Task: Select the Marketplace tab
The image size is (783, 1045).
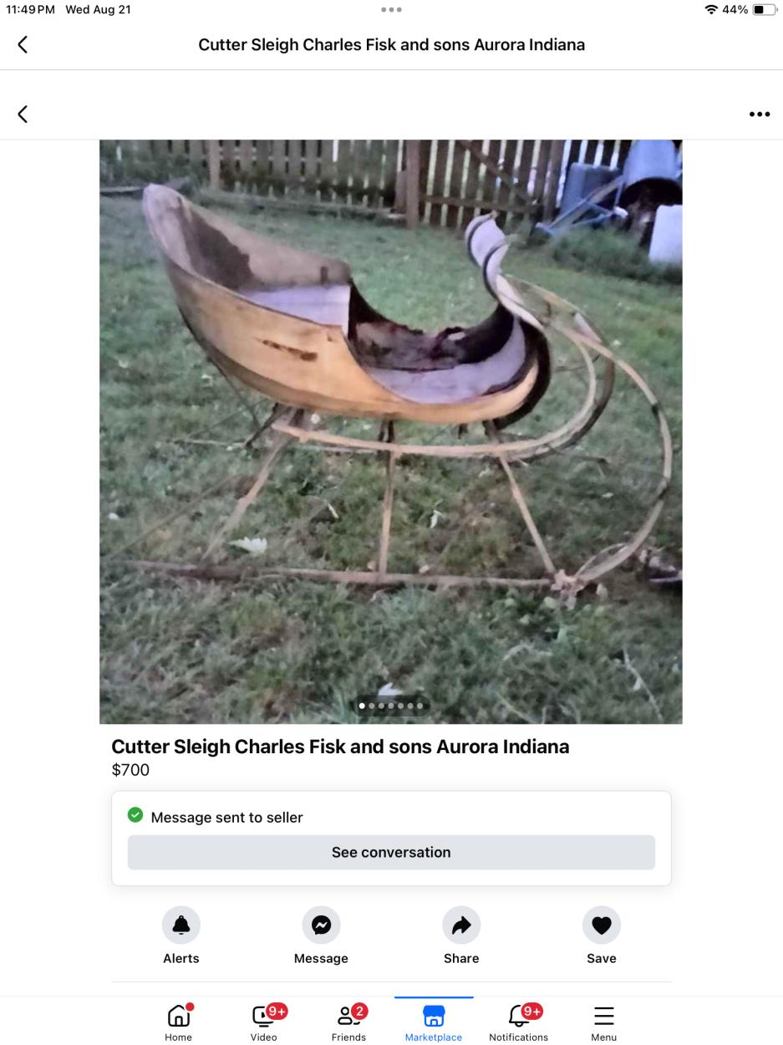Action: (x=434, y=1022)
